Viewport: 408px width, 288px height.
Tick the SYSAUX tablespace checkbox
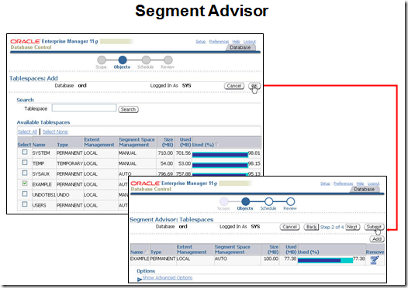coord(25,173)
